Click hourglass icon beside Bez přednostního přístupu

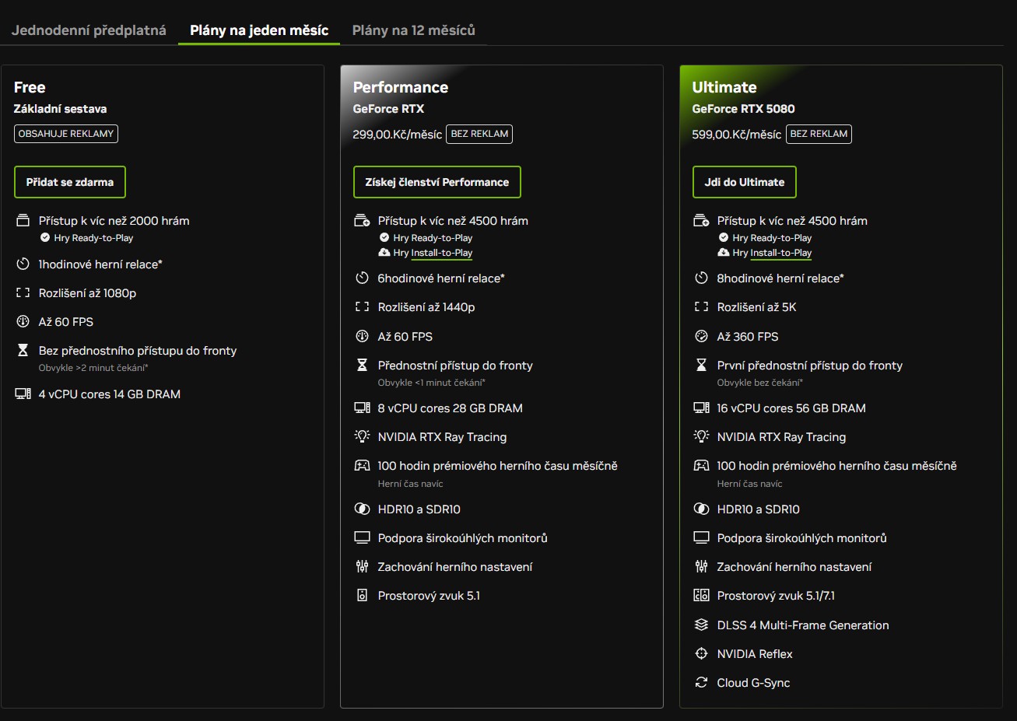click(23, 351)
